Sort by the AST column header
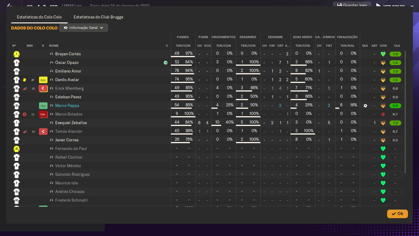419x236 pixels. (x=375, y=46)
